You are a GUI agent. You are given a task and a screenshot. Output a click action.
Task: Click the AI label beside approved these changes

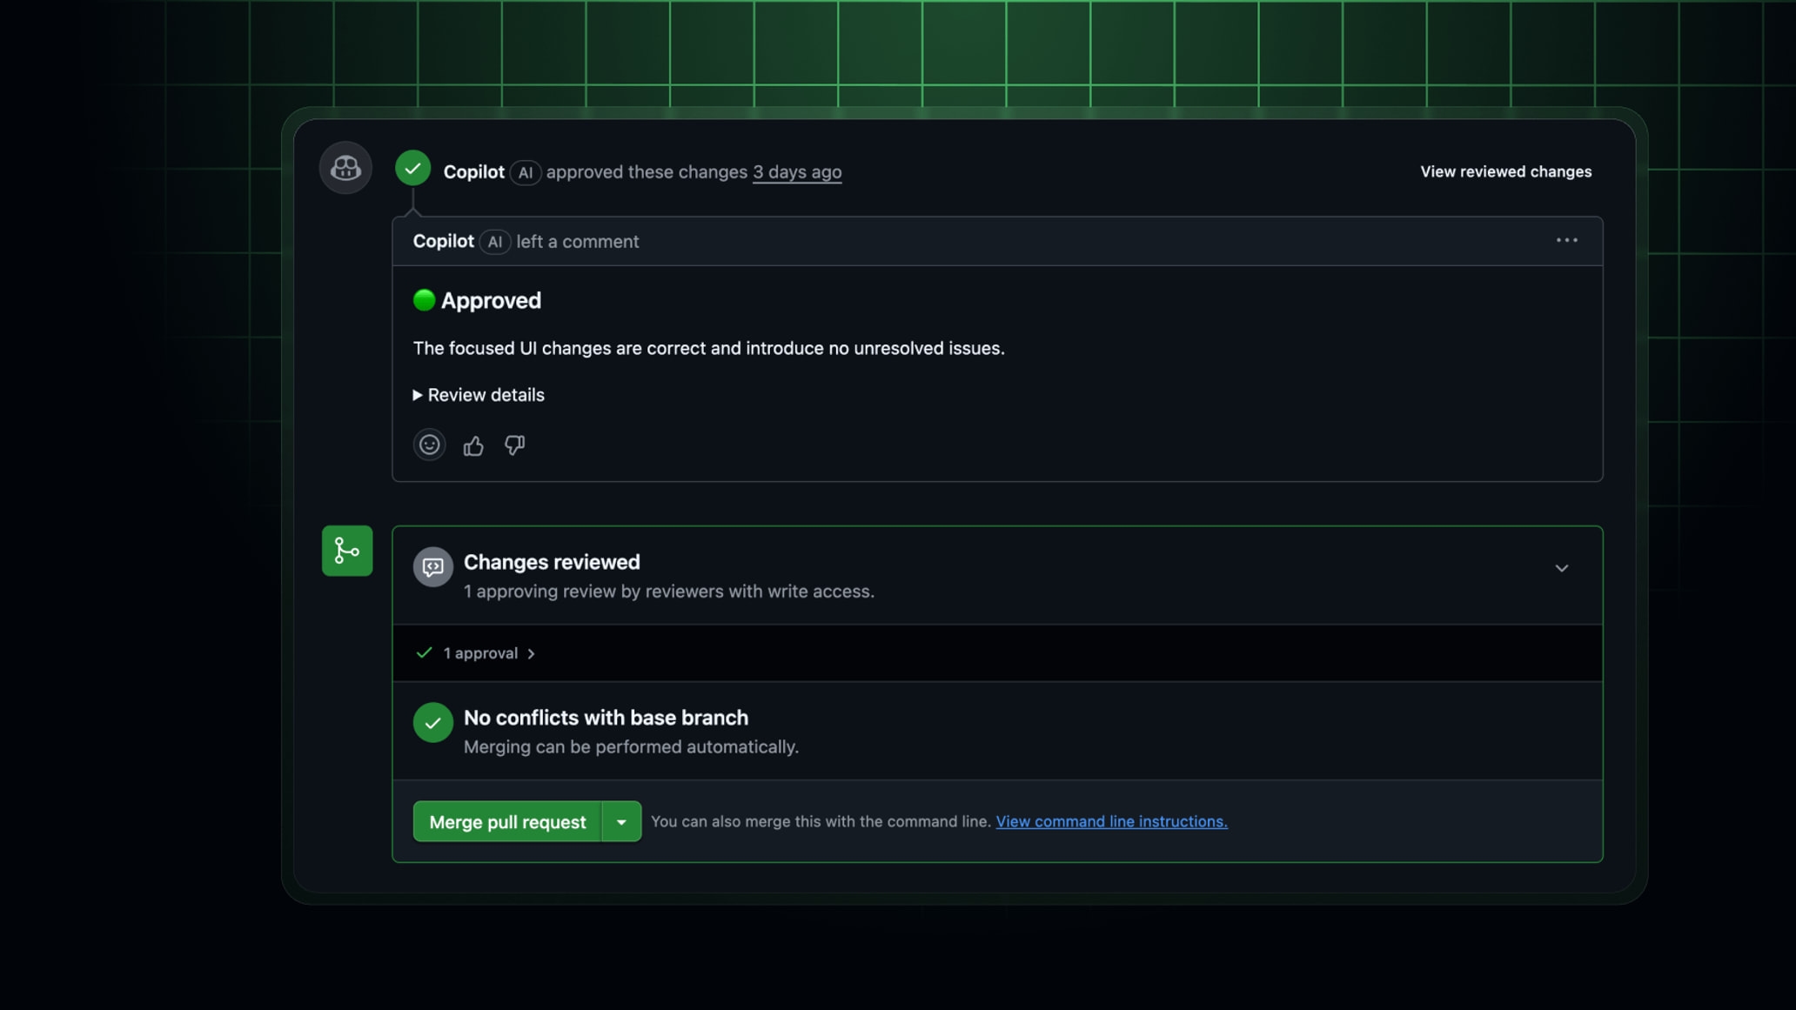[x=526, y=172]
